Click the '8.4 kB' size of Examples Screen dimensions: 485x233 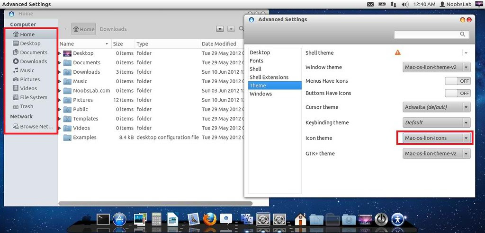pos(126,138)
